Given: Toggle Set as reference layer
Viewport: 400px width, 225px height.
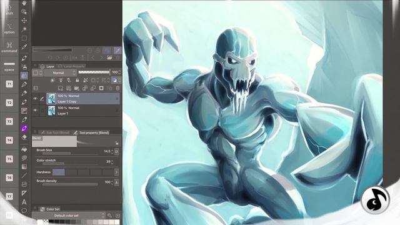Looking at the screenshot, I should click(x=61, y=80).
